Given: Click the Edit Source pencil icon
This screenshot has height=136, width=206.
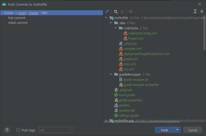Looking at the screenshot, I should [x=122, y=12].
